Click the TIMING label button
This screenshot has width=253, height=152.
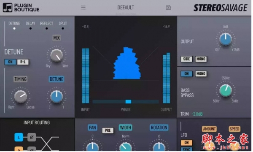pos(20,79)
